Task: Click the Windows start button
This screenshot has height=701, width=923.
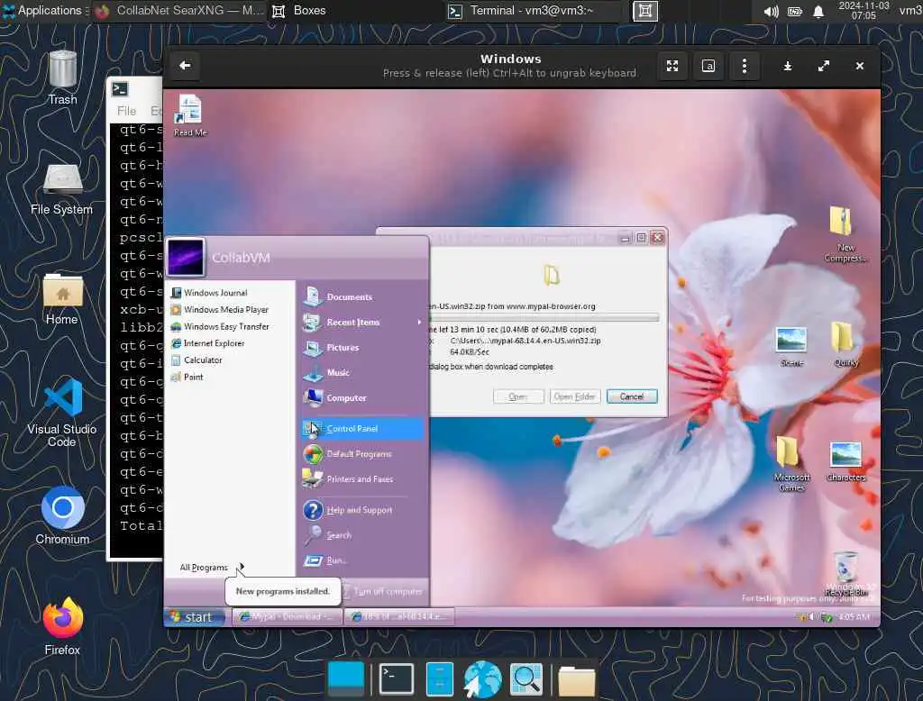Action: click(195, 617)
